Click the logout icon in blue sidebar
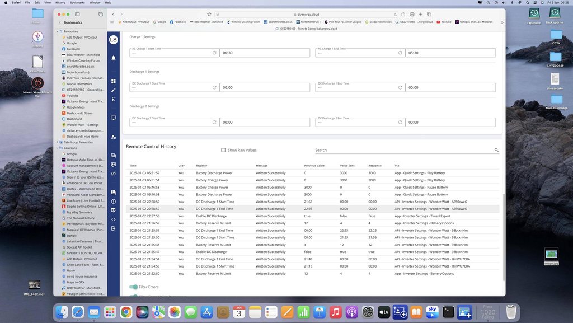 114,228
